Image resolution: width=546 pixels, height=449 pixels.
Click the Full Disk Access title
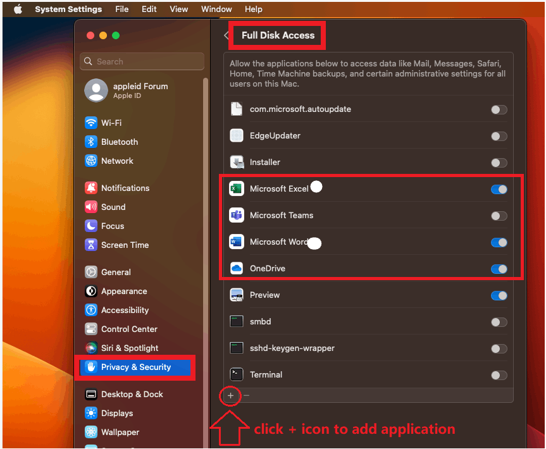coord(278,35)
